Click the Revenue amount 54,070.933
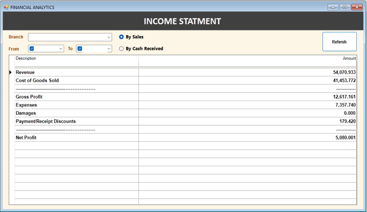 point(344,72)
